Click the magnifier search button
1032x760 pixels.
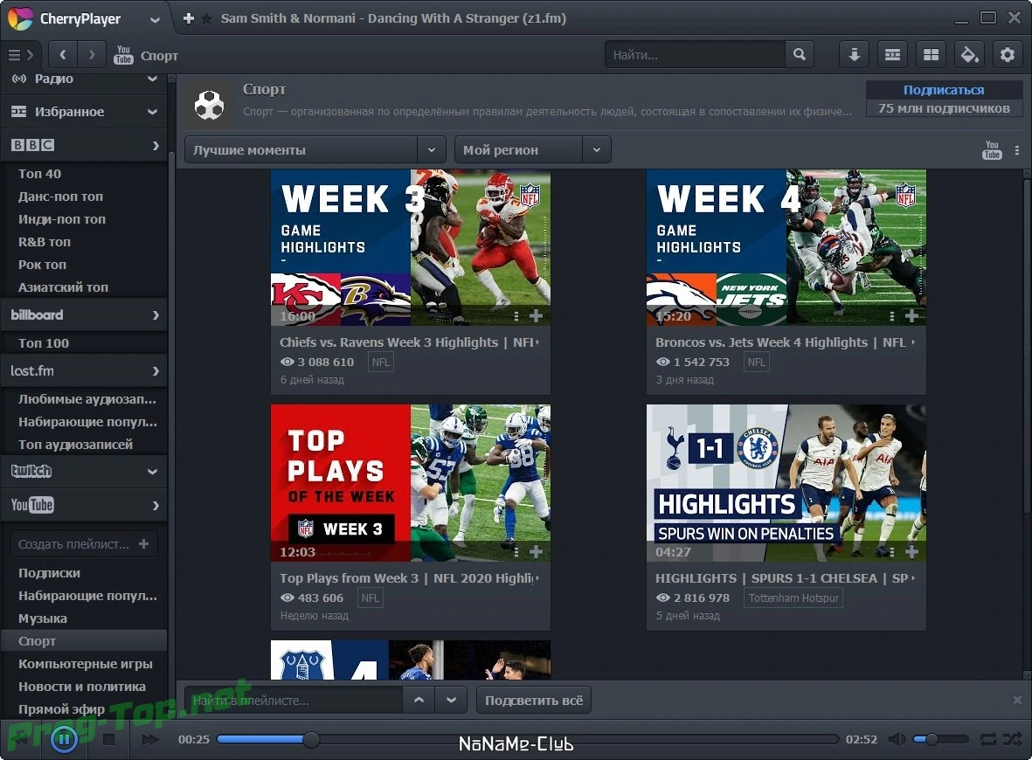799,55
